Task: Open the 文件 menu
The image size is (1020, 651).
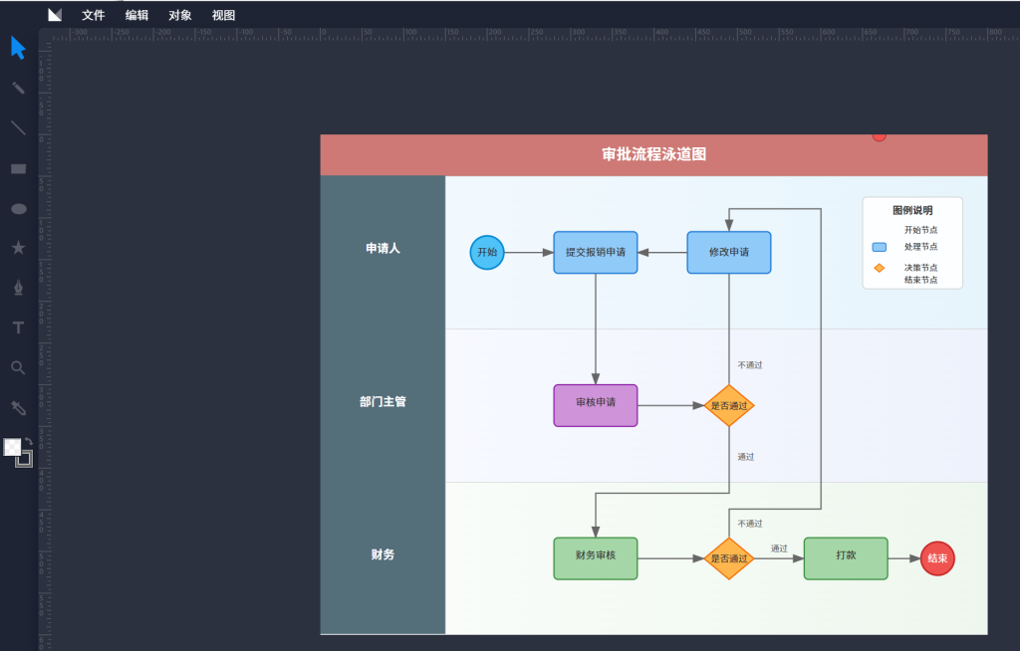Action: click(93, 15)
